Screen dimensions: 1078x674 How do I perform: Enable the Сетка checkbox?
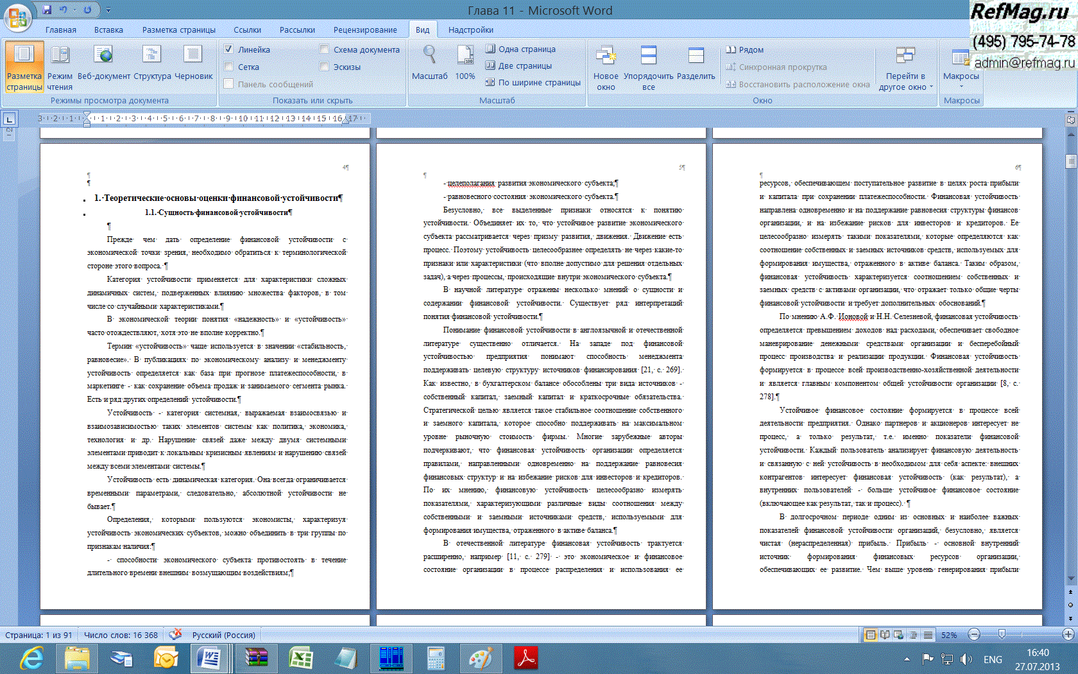pos(228,67)
